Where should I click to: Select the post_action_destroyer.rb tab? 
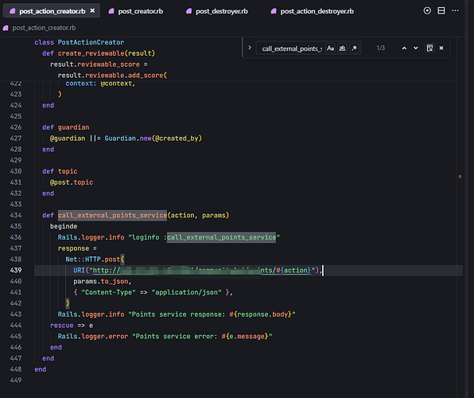(313, 11)
